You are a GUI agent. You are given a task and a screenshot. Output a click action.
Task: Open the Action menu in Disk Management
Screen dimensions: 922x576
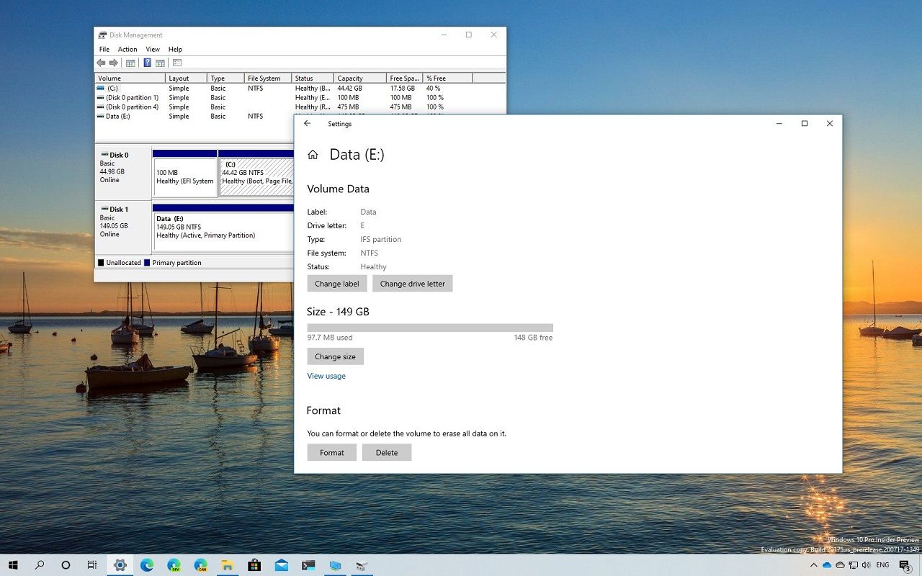[x=127, y=50]
